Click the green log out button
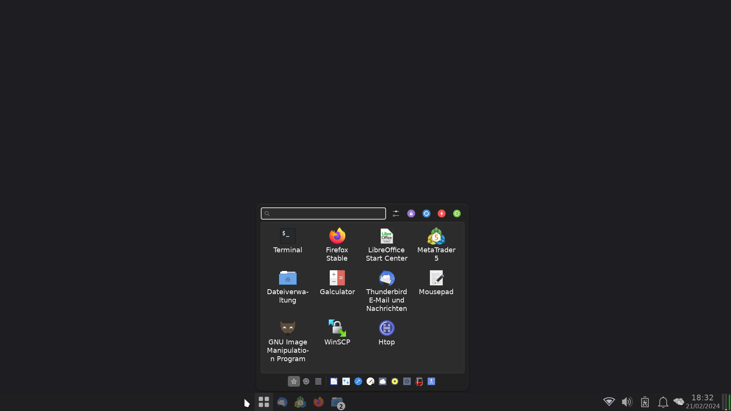This screenshot has height=411, width=731. click(x=456, y=213)
